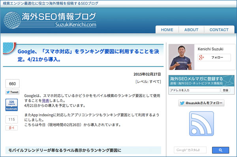Open the CONTACT tab

coord(219,30)
